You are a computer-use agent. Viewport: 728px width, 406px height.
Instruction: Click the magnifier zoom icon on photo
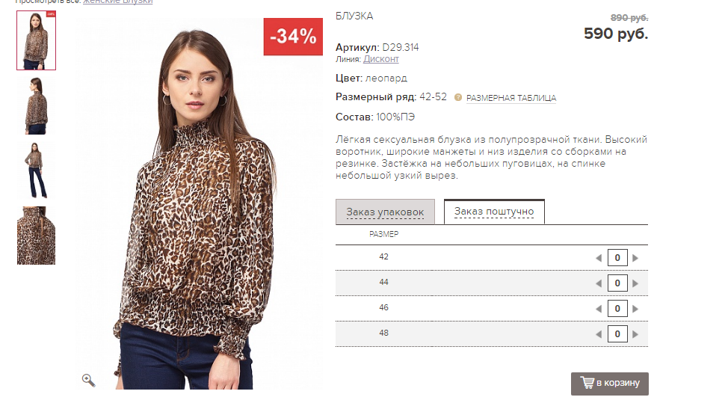88,380
